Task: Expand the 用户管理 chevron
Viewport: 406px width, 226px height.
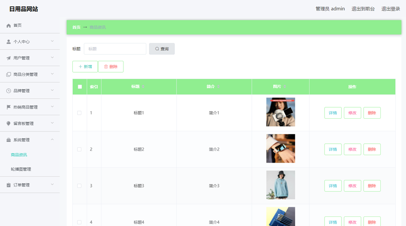Action: click(x=52, y=58)
